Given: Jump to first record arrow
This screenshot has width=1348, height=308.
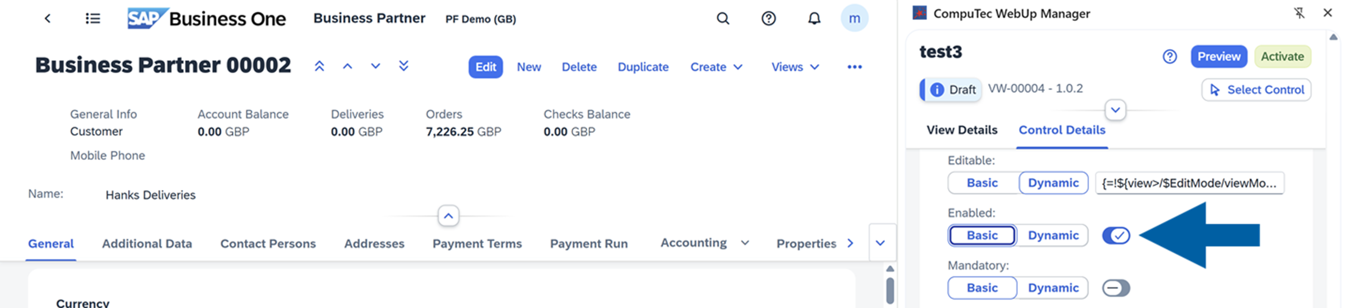Looking at the screenshot, I should click(x=319, y=66).
